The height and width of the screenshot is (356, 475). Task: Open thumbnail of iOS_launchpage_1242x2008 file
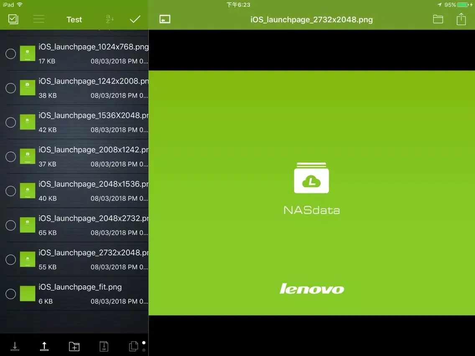click(28, 88)
